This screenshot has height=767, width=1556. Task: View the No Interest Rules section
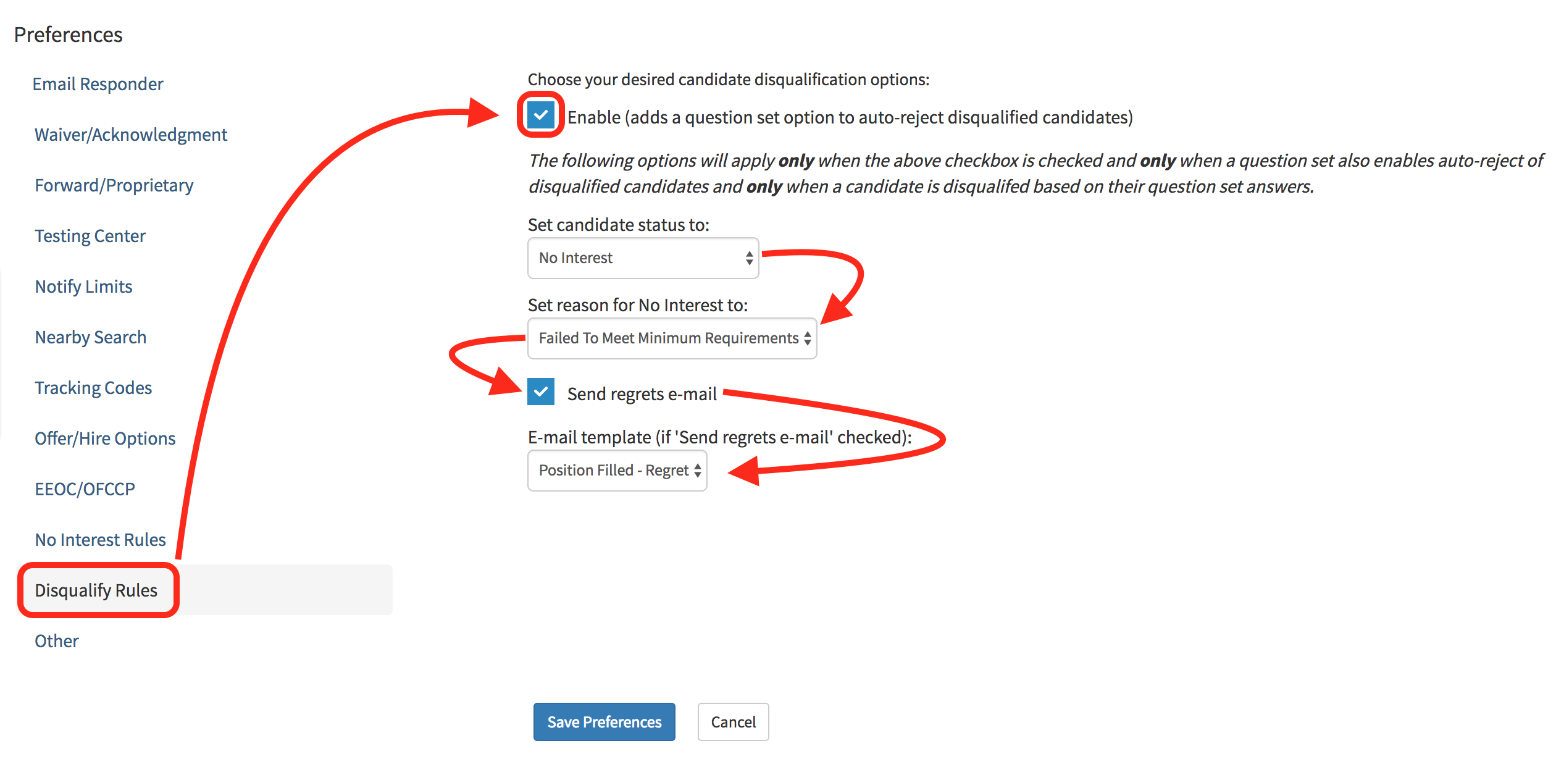(99, 539)
